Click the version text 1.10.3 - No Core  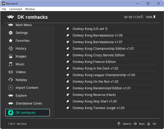[x=17, y=124]
